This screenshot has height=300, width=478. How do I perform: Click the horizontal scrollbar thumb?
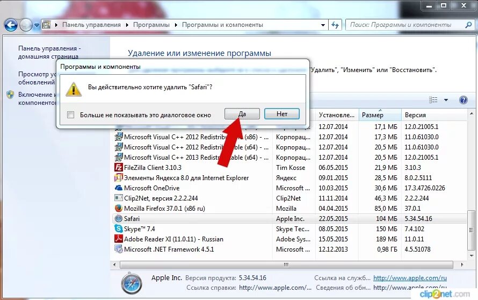pos(287,265)
